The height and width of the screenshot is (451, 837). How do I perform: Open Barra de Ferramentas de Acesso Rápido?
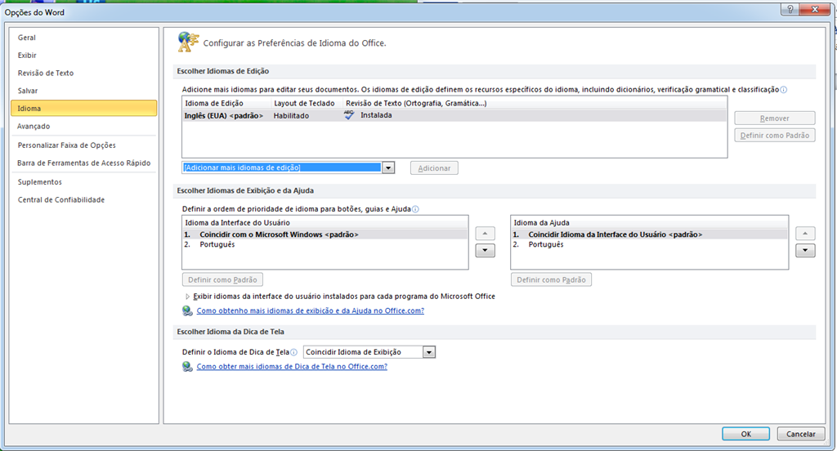click(84, 163)
